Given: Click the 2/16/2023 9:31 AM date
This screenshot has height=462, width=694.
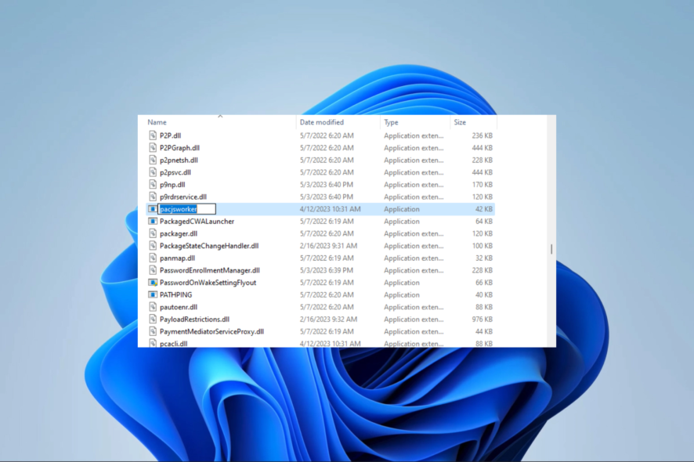Looking at the screenshot, I should coord(328,246).
